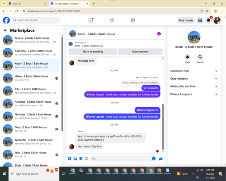
Task: Open the emoji picker smiley icon
Action: pos(154,158)
